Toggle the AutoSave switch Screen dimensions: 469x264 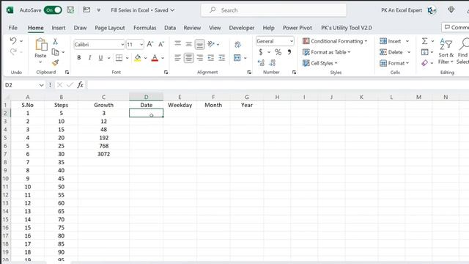[53, 10]
